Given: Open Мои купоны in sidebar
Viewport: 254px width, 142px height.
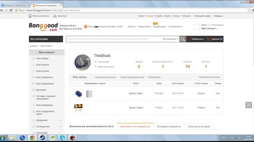Looking at the screenshot, I should pyautogui.click(x=42, y=71).
